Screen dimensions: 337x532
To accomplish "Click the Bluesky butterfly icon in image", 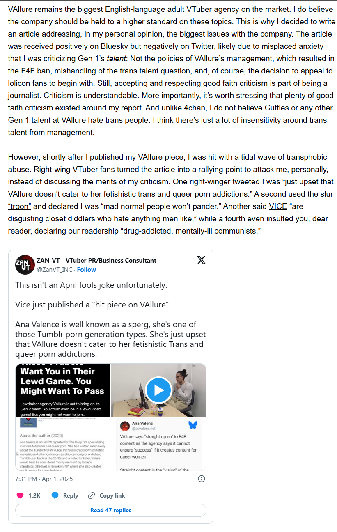I will (193, 425).
